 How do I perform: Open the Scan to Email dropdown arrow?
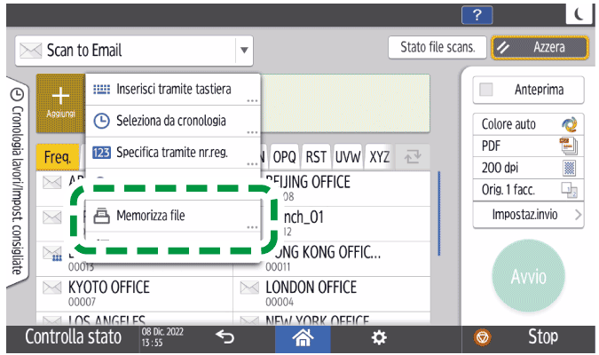(245, 50)
